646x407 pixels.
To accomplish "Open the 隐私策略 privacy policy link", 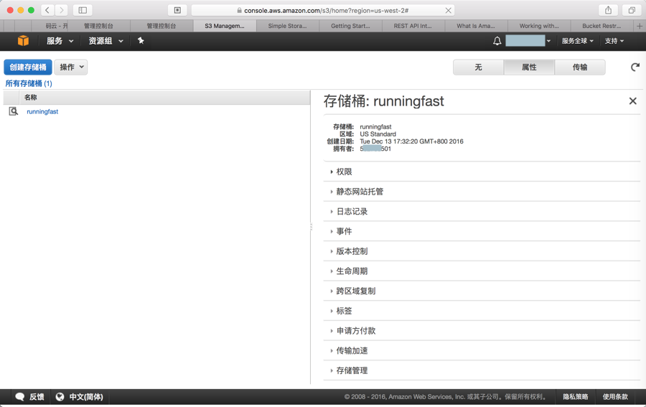I will coord(576,397).
